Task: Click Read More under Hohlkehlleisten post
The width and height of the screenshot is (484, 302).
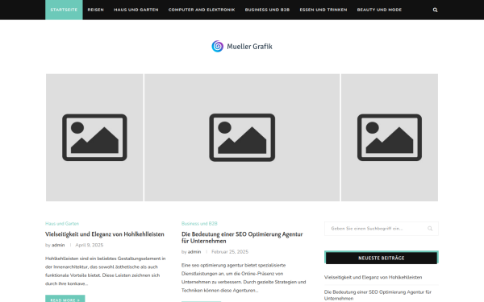Action: (x=65, y=299)
